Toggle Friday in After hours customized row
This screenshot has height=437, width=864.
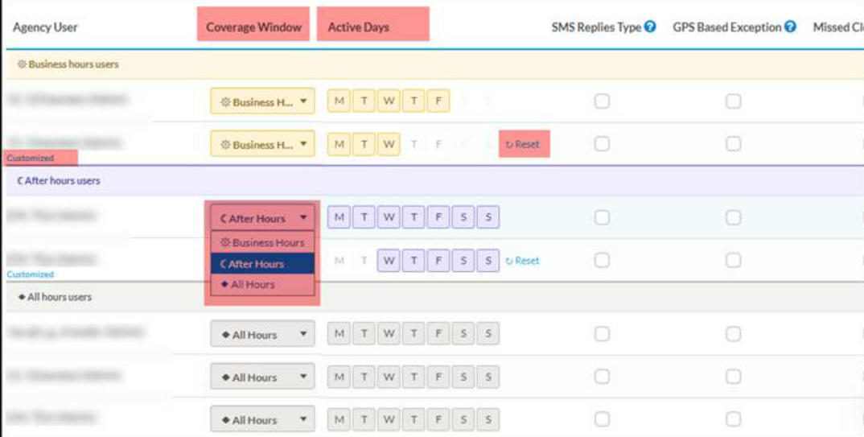[438, 260]
